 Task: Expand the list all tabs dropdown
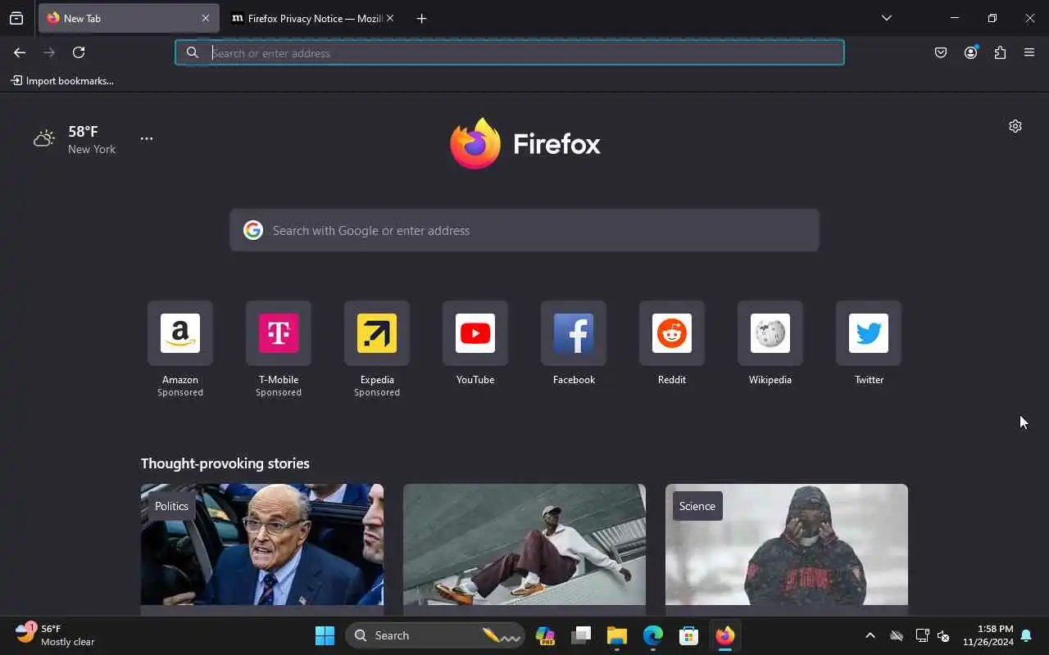coord(887,18)
